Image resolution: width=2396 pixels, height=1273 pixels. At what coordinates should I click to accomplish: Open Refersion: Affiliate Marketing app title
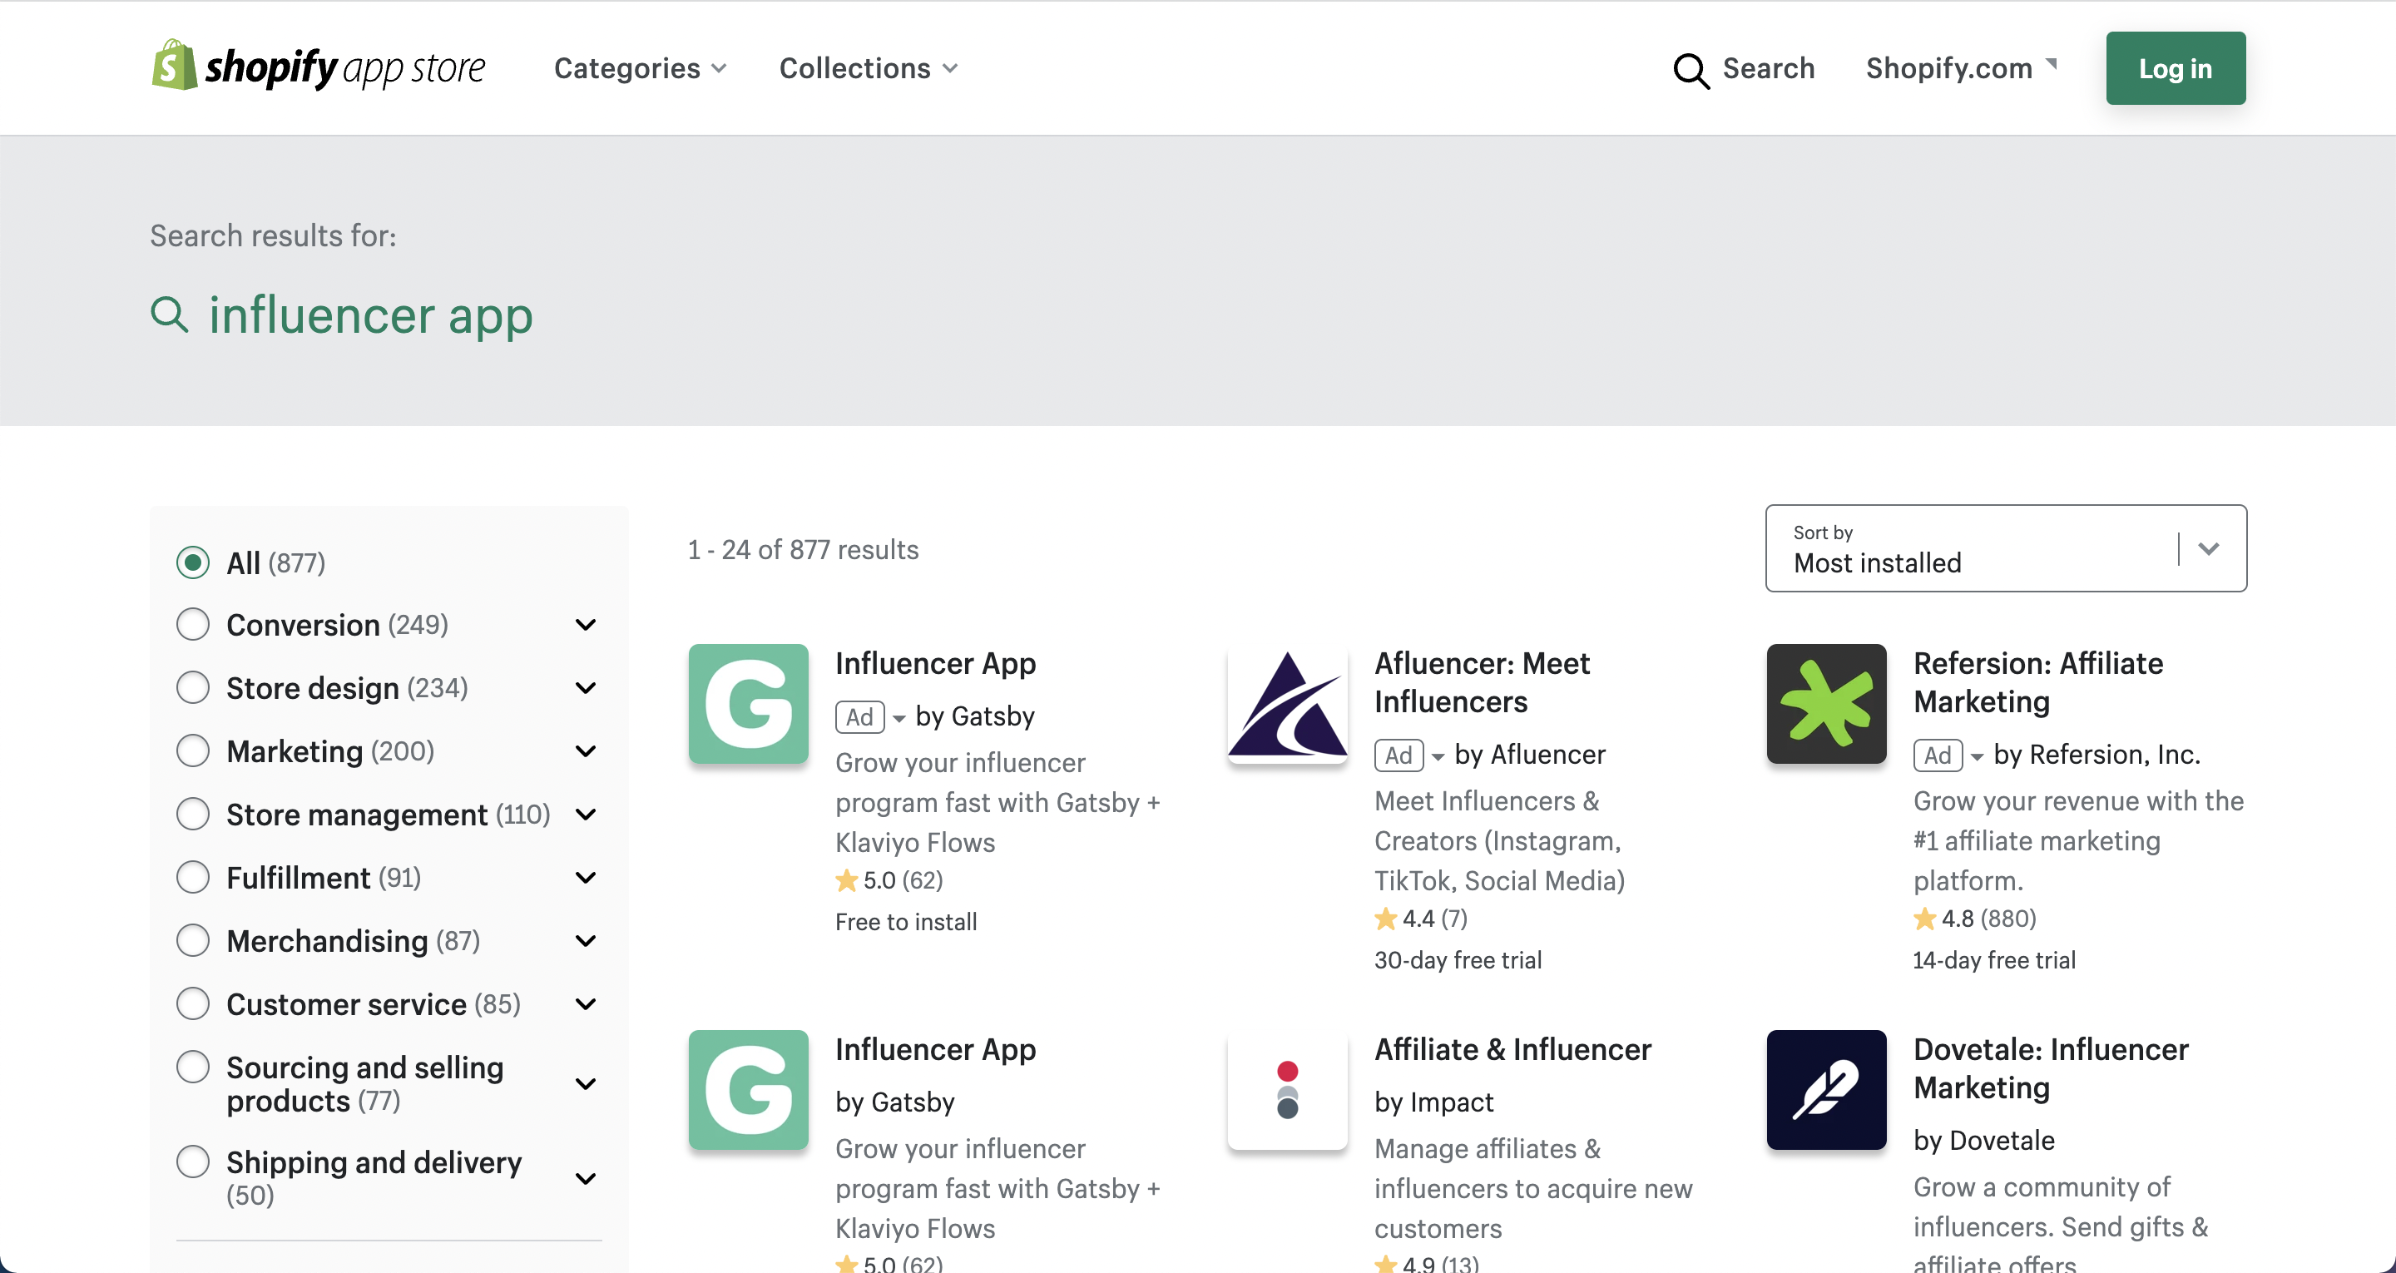(2037, 682)
